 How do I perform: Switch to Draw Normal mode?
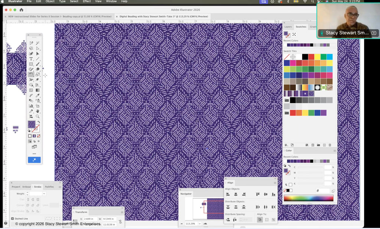[30, 141]
